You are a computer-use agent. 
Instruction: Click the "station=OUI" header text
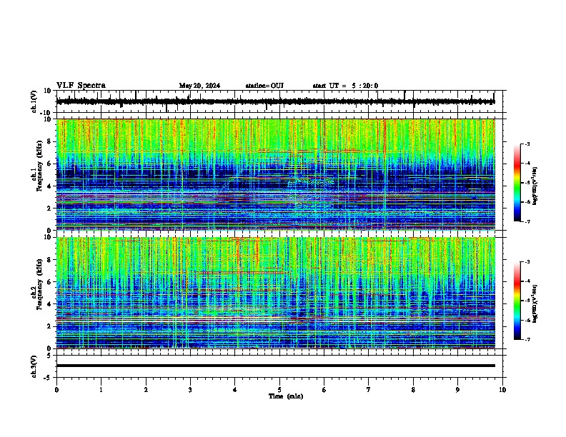(264, 86)
